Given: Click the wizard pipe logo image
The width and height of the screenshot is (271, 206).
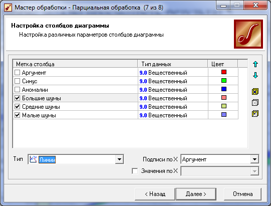Looking at the screenshot, I should [x=248, y=34].
